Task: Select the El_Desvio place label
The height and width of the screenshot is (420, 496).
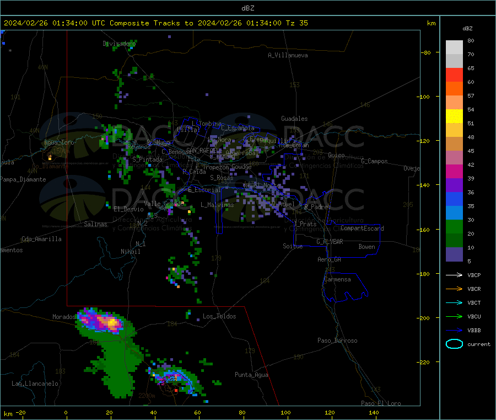Action: point(128,209)
